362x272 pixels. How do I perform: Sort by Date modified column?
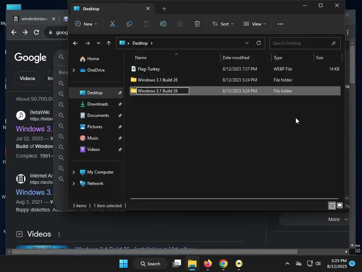[x=236, y=58]
